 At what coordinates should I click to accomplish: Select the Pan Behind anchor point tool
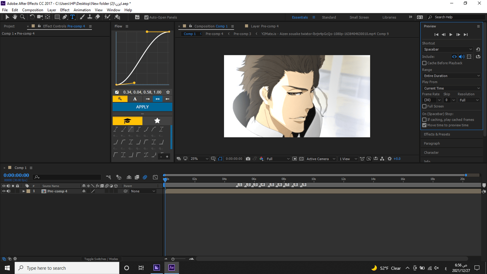pos(48,17)
